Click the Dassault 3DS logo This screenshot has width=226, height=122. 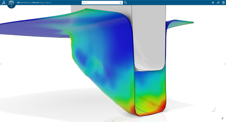pyautogui.click(x=3, y=3)
